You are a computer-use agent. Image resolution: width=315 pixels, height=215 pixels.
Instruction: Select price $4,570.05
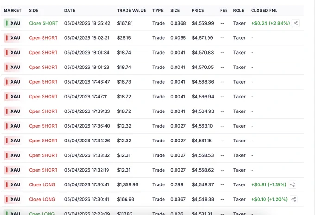coord(203,67)
